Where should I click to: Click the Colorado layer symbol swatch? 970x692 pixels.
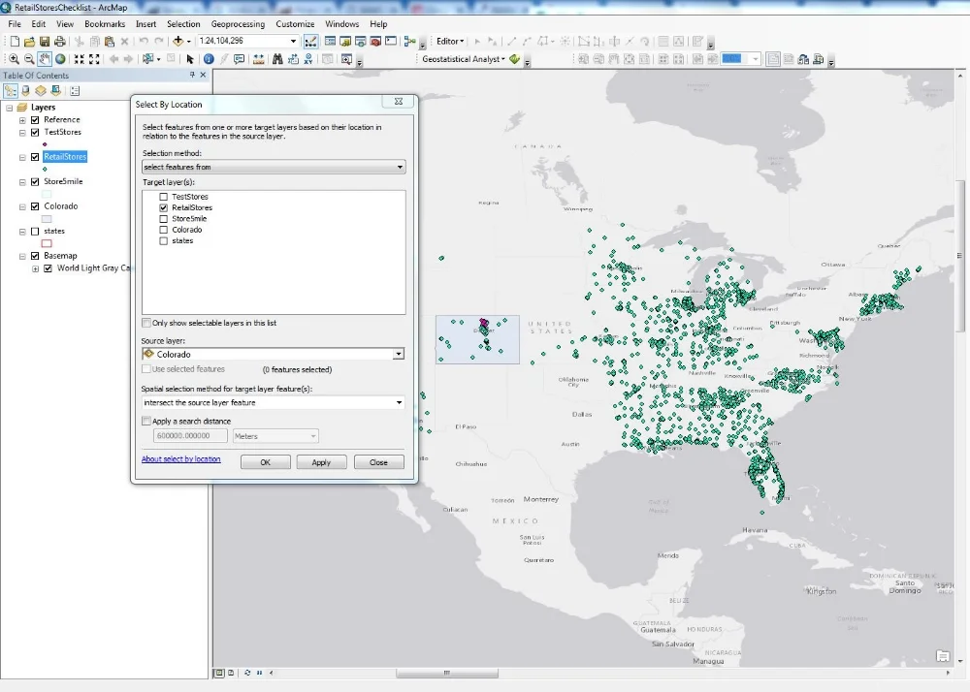tap(47, 219)
